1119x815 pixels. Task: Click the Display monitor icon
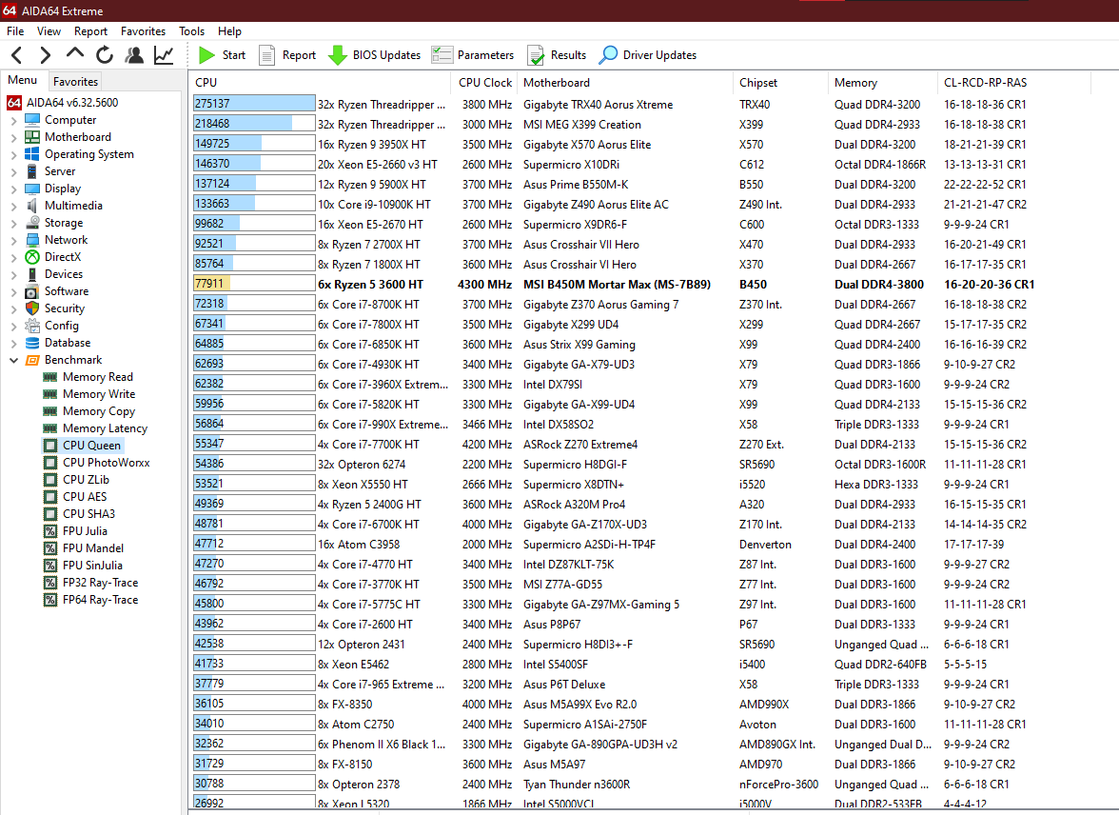click(x=32, y=189)
